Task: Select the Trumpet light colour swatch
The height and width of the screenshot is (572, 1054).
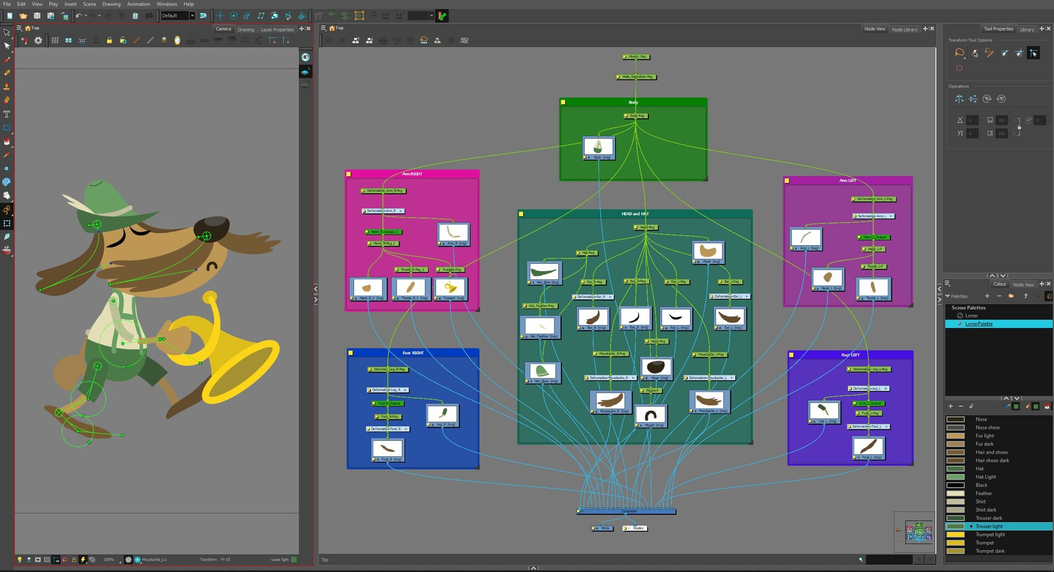Action: pyautogui.click(x=956, y=535)
